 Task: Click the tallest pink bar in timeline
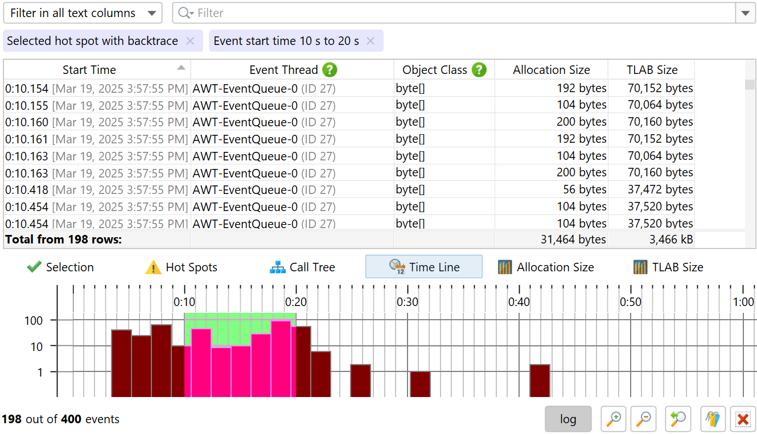click(281, 358)
